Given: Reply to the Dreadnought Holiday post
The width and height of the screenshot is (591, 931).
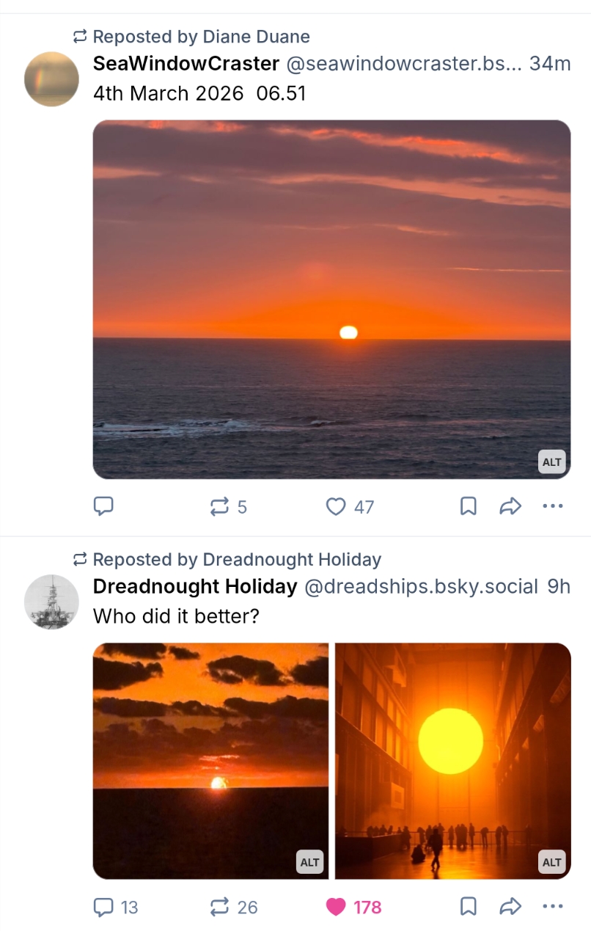Looking at the screenshot, I should coord(103,908).
